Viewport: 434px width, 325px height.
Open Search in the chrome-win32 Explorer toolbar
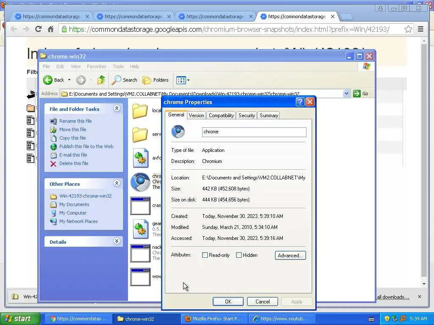pos(125,80)
